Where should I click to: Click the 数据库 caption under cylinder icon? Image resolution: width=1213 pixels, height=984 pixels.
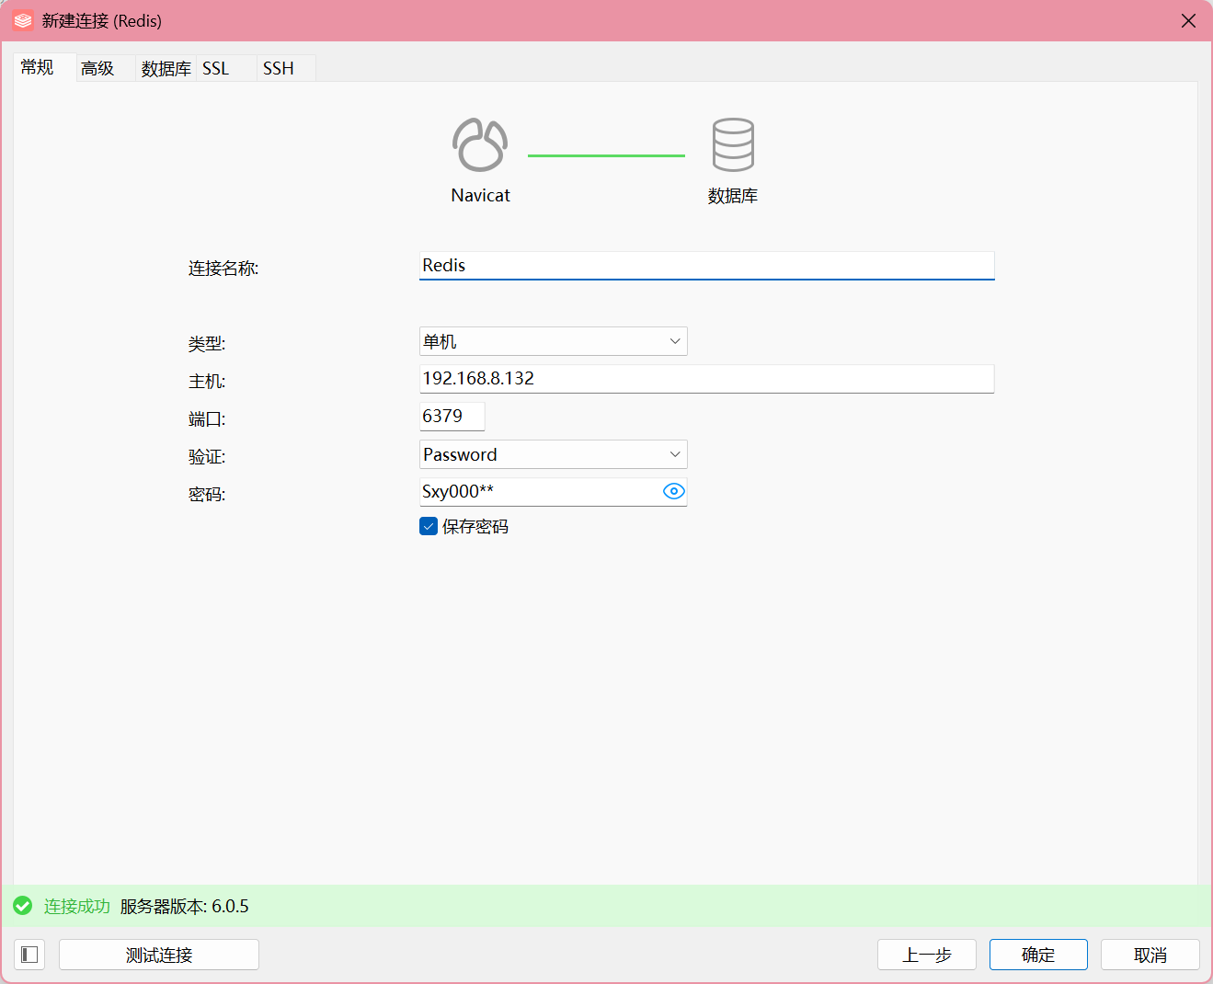[x=733, y=196]
